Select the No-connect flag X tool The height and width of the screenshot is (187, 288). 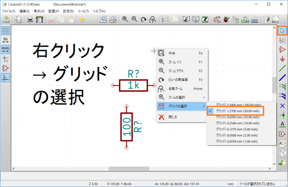pos(282,106)
